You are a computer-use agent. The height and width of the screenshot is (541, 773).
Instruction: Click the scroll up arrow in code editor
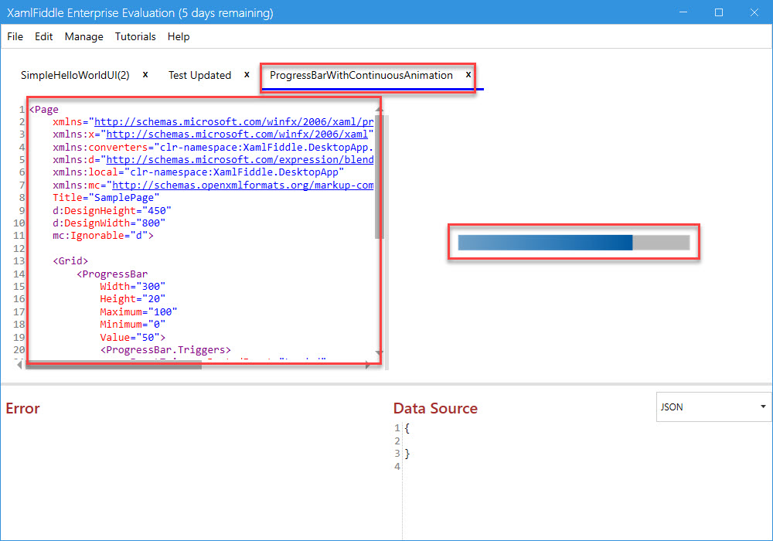(x=379, y=109)
